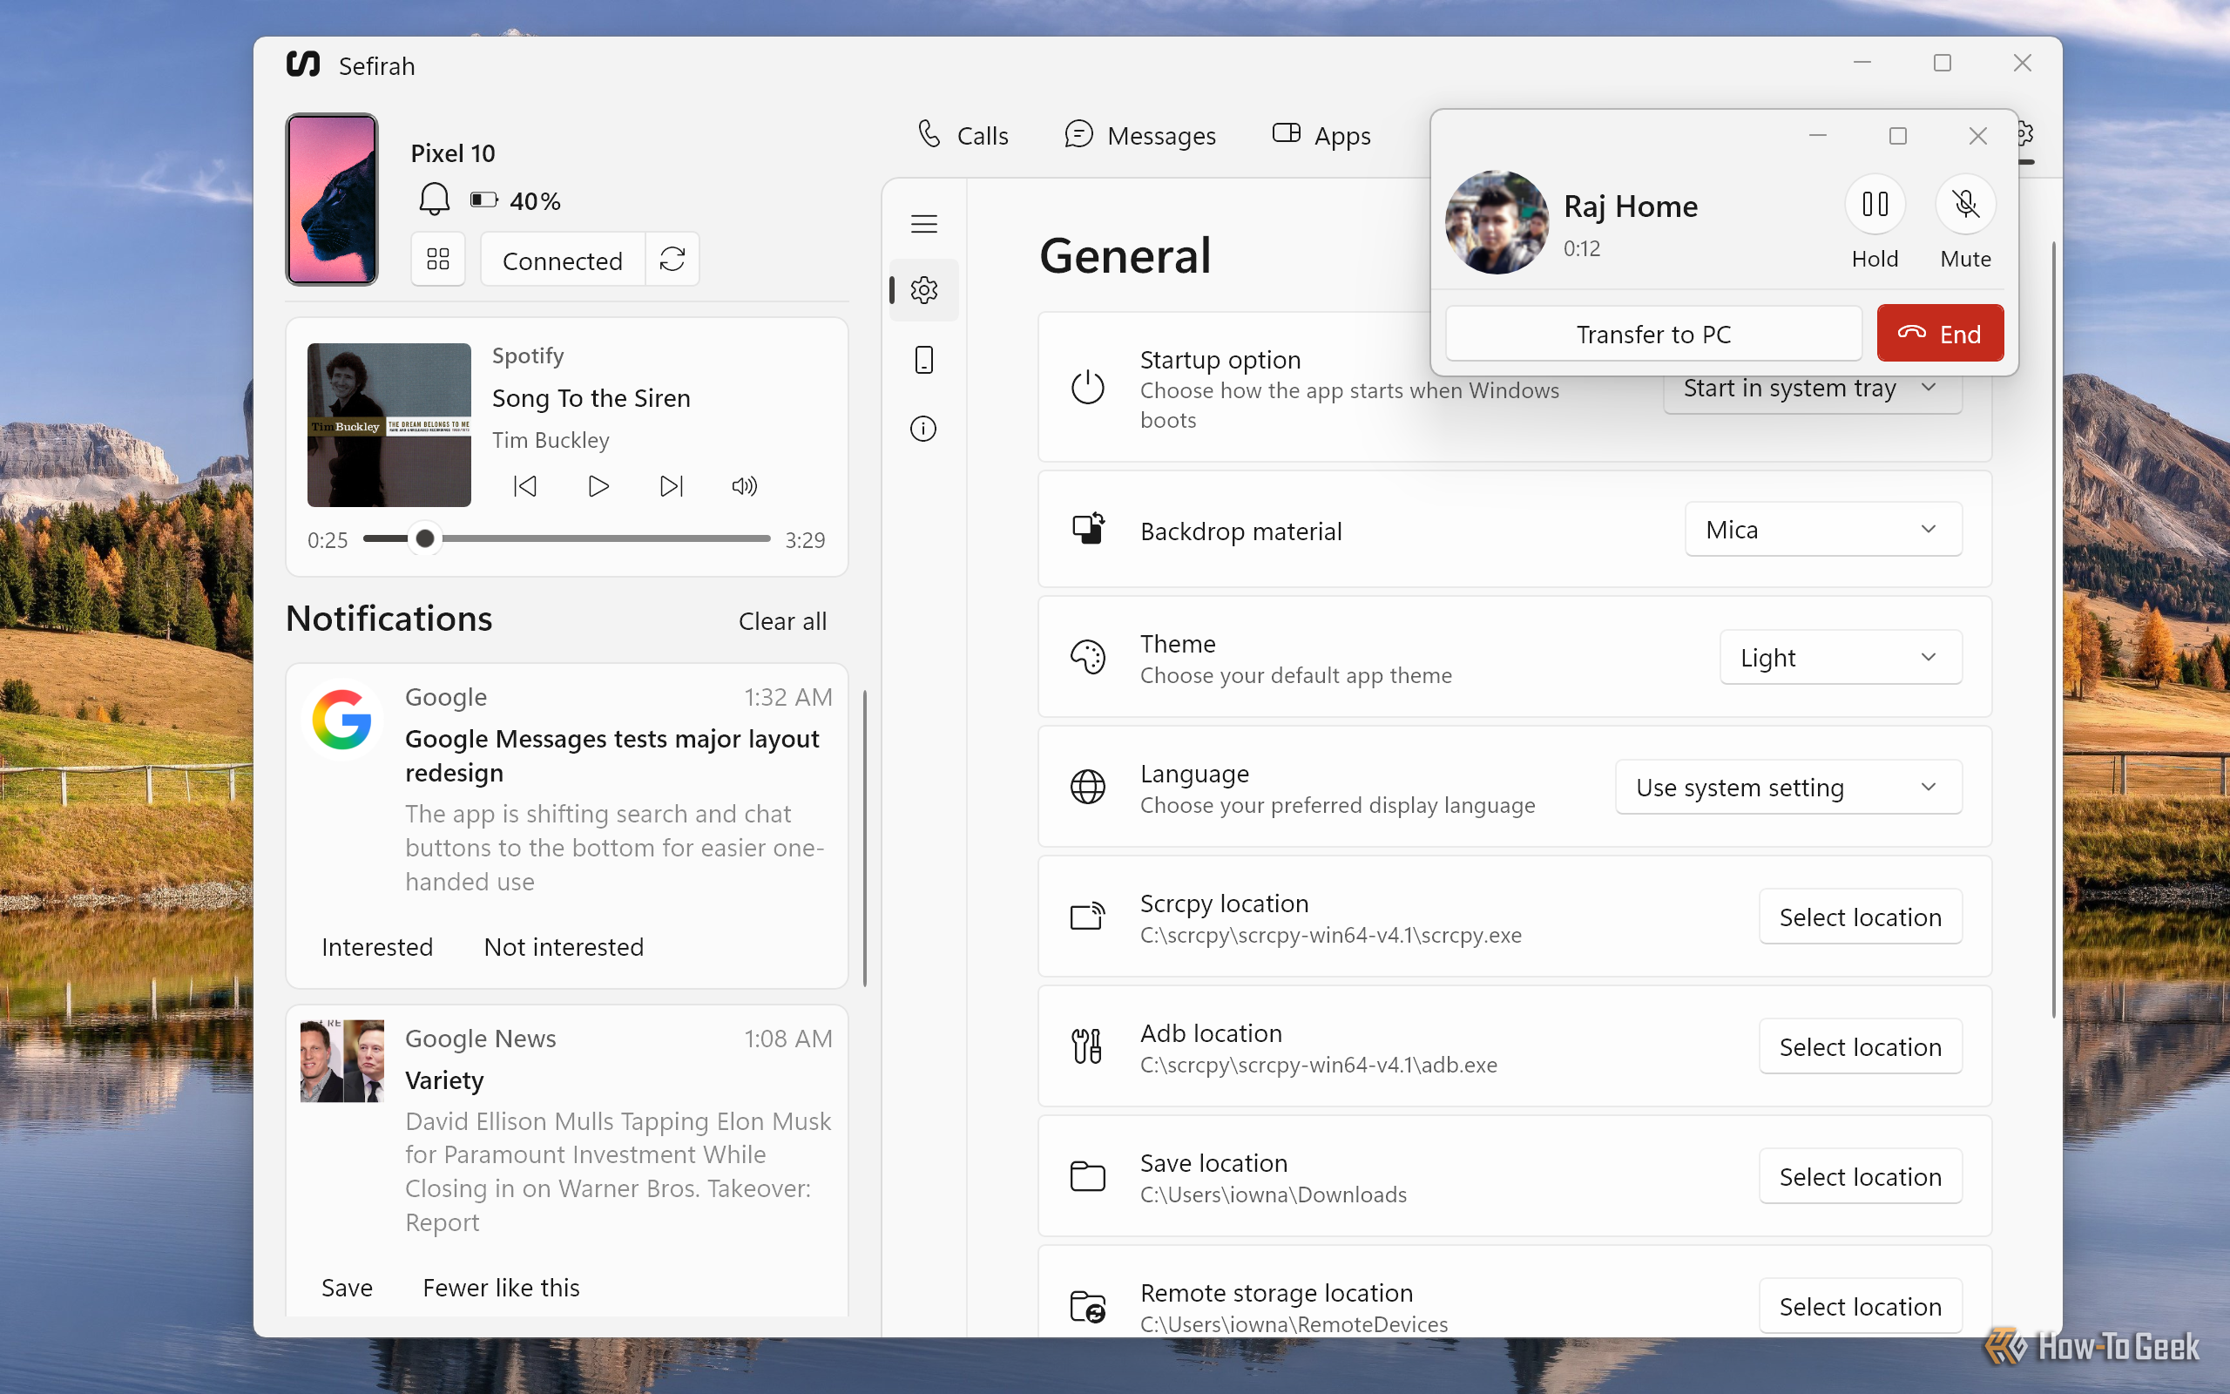This screenshot has width=2230, height=1394.
Task: Click the Google logo on notification
Action: click(x=341, y=720)
